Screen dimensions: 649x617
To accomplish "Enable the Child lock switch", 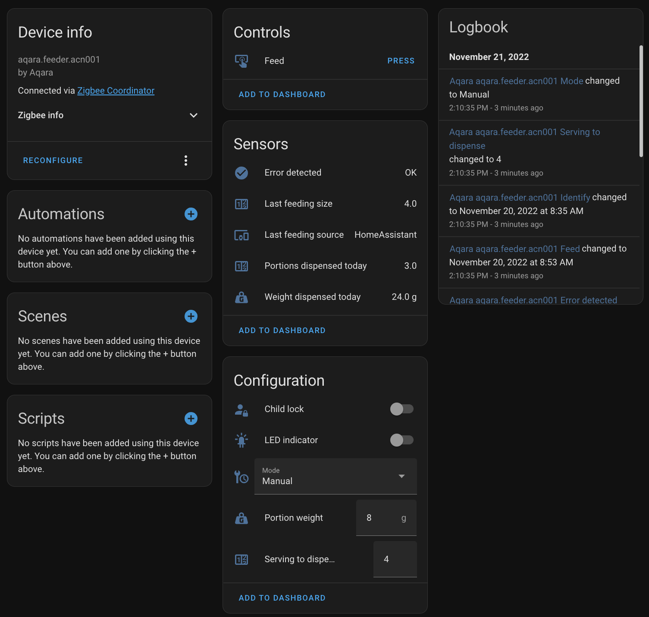I will (x=401, y=409).
